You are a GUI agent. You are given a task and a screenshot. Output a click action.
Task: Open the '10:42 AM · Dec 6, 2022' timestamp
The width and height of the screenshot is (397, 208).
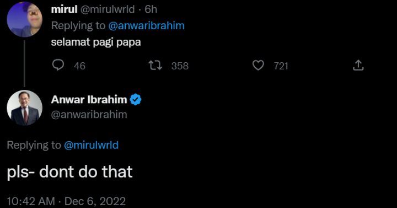pyautogui.click(x=66, y=201)
